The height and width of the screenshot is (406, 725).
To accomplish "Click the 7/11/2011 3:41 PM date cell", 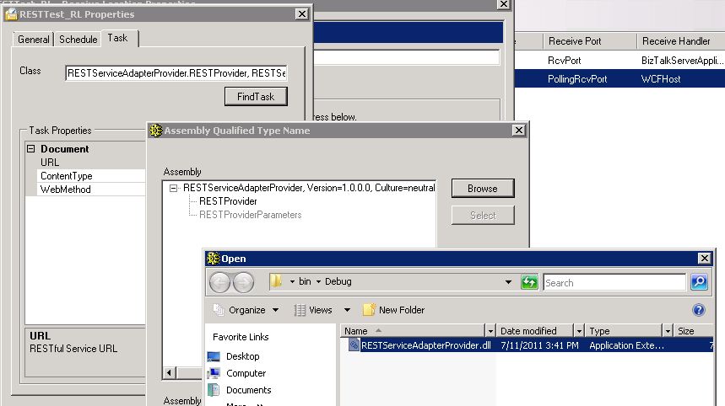I will (539, 345).
